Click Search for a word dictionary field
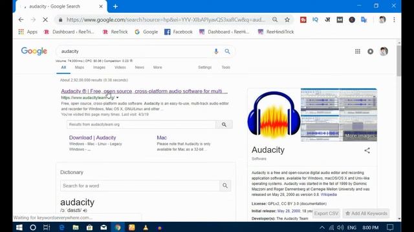Image resolution: width=414 pixels, height=232 pixels. point(140,186)
